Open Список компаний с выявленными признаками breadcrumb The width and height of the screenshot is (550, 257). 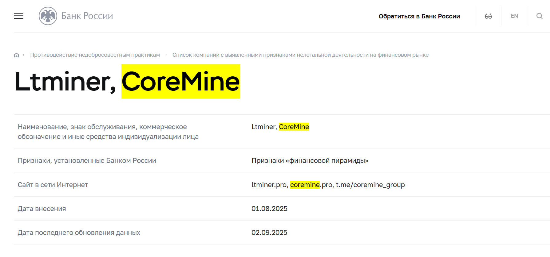point(300,55)
